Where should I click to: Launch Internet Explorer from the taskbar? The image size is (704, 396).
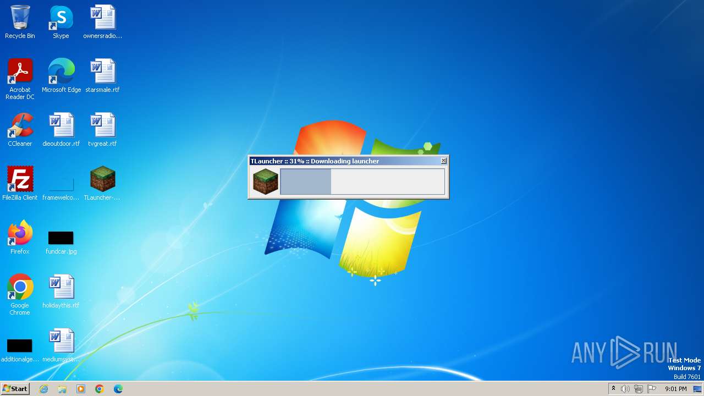click(44, 389)
